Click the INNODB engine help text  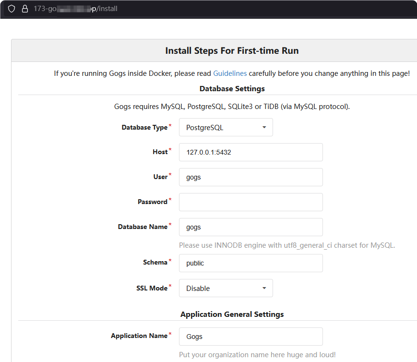pyautogui.click(x=286, y=245)
